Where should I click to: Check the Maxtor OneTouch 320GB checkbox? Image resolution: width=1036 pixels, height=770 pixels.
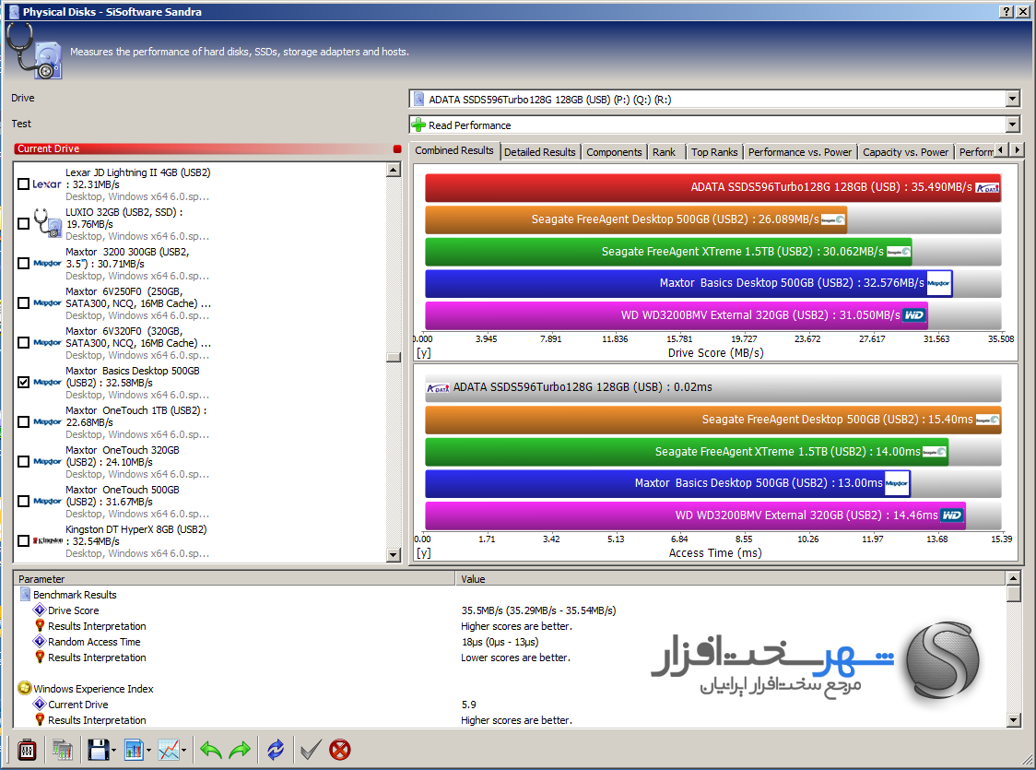click(x=23, y=461)
